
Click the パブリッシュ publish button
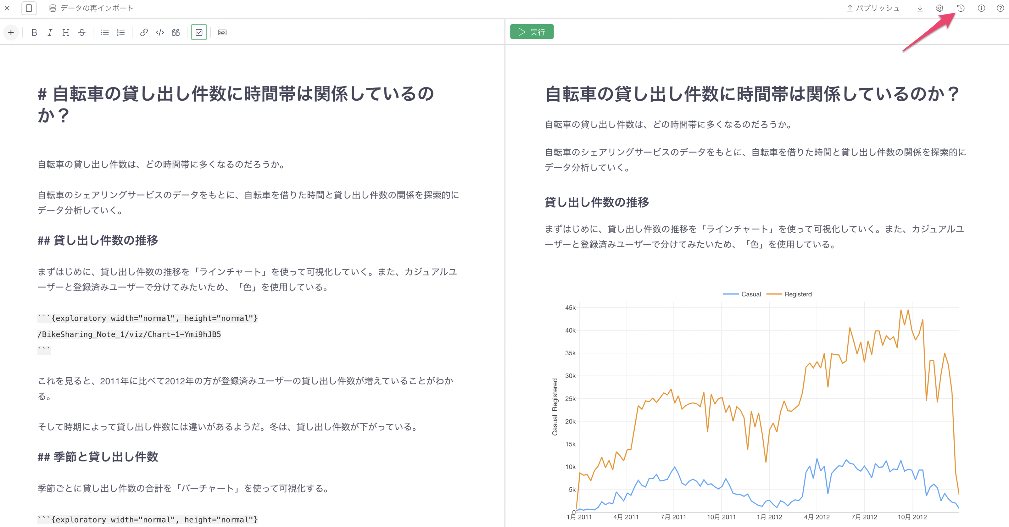pyautogui.click(x=873, y=8)
